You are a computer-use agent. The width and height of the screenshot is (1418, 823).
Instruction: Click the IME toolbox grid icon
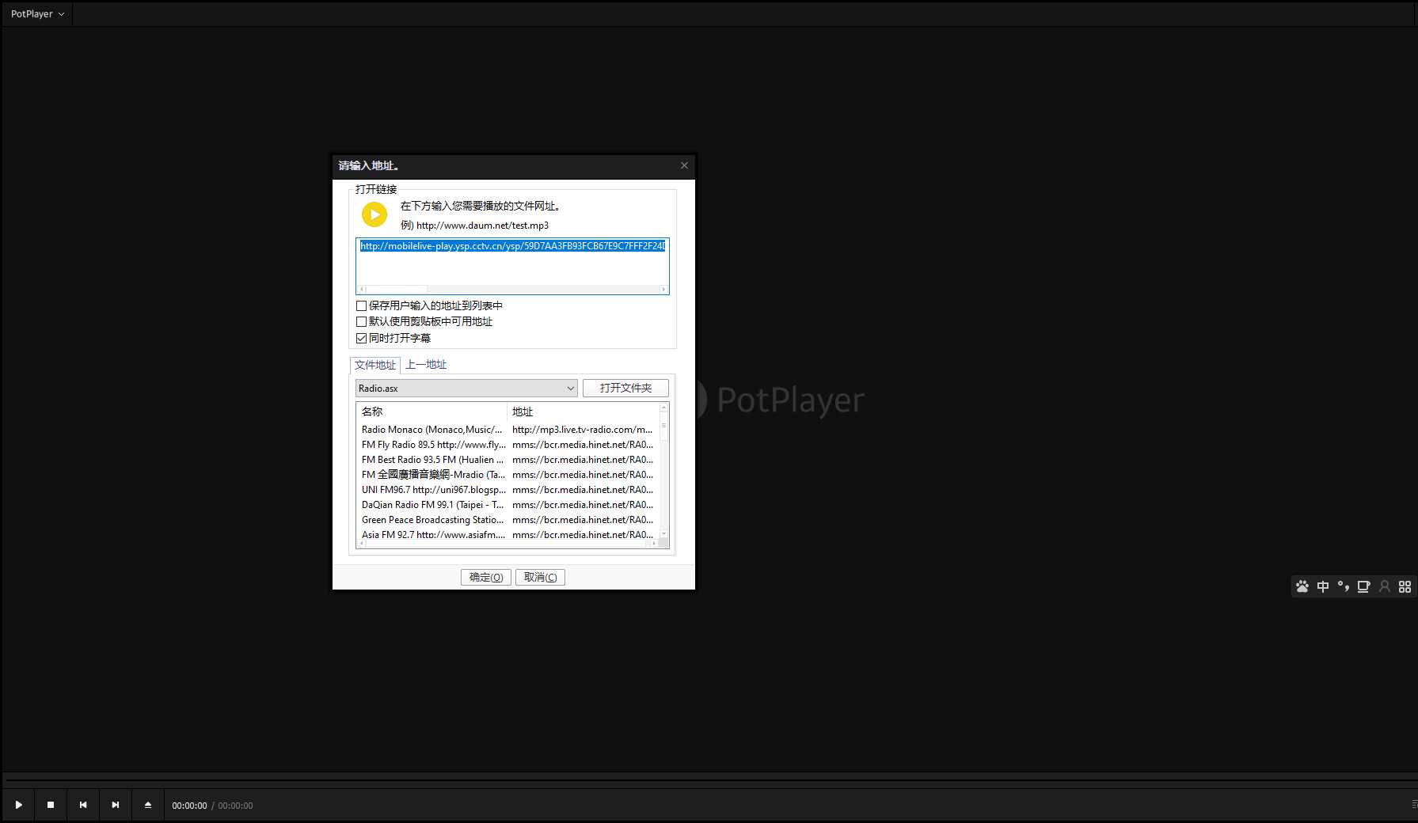[x=1405, y=586]
